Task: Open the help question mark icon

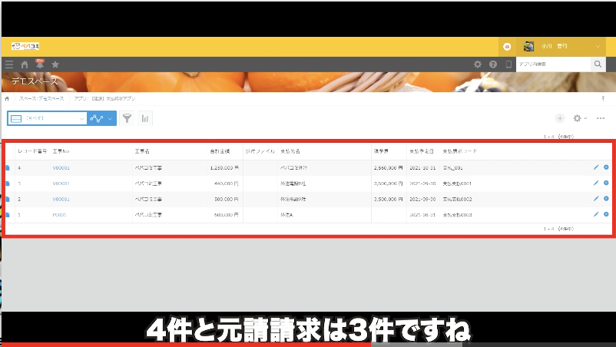Action: coord(493,64)
